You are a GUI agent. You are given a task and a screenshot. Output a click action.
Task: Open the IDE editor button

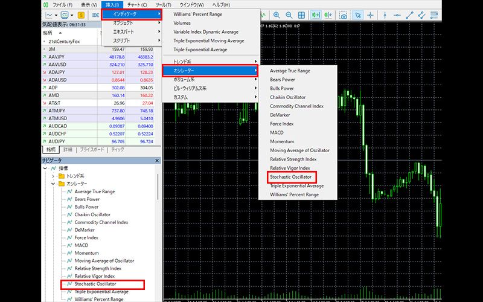[x=95, y=15]
